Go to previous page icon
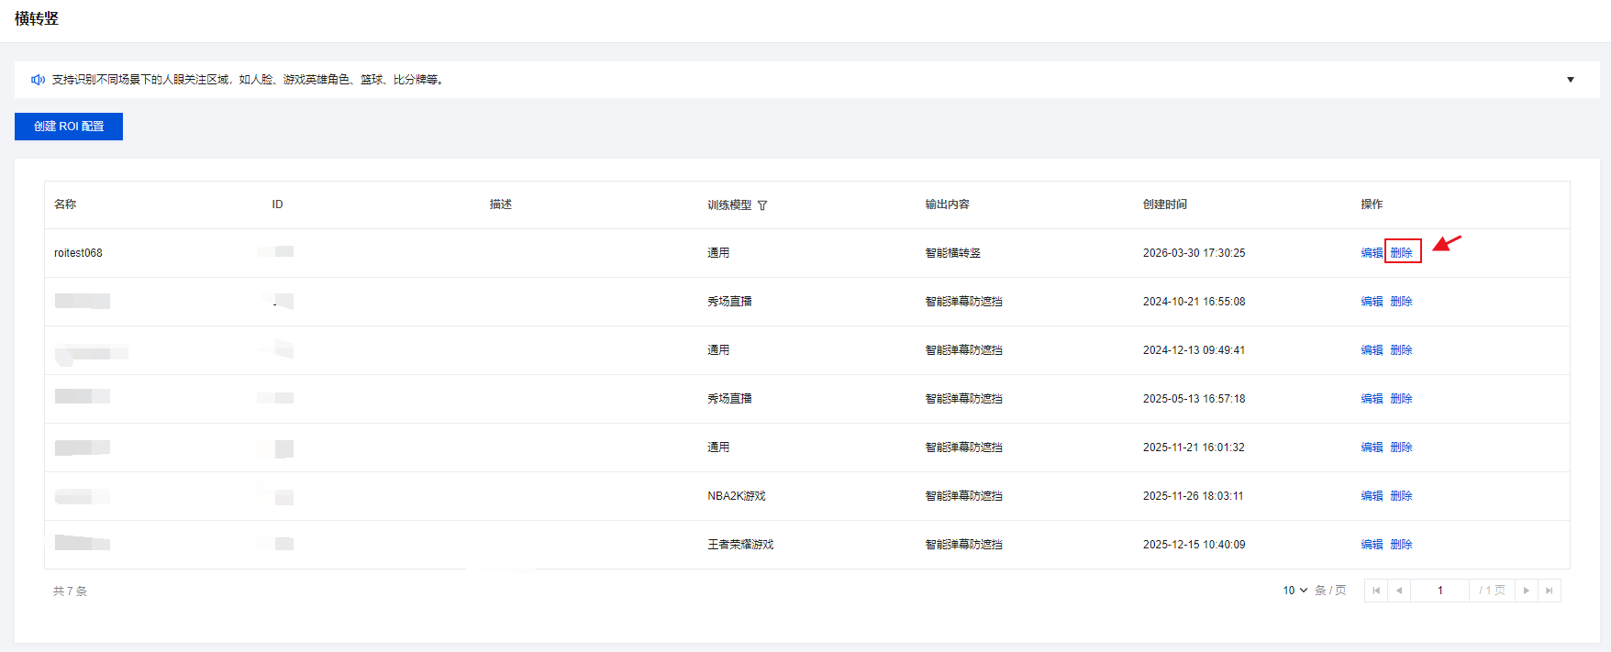 [1398, 591]
